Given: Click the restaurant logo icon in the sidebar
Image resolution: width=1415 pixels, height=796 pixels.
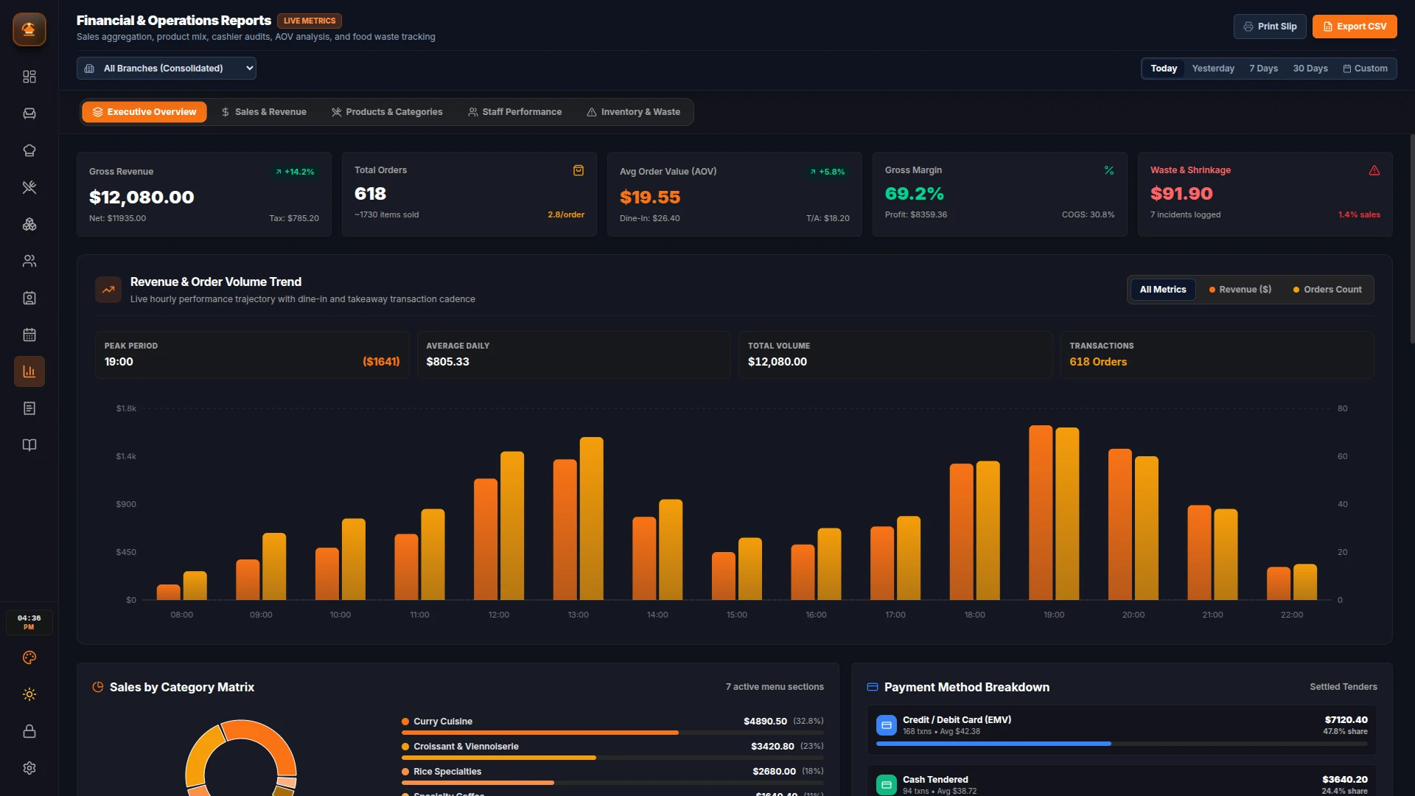Looking at the screenshot, I should click(x=29, y=29).
